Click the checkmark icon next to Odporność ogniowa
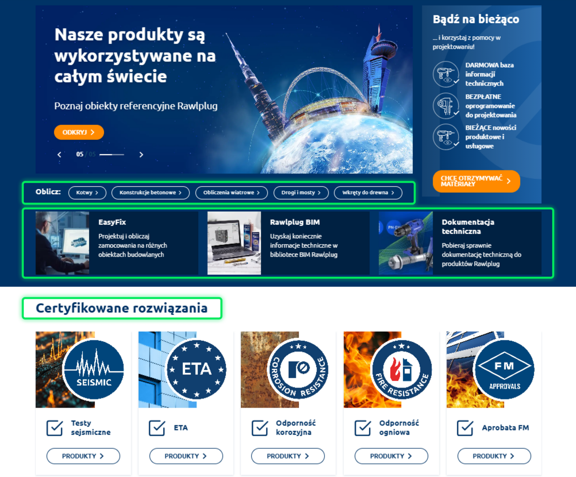Screen dimensions: 576x477 pyautogui.click(x=363, y=428)
